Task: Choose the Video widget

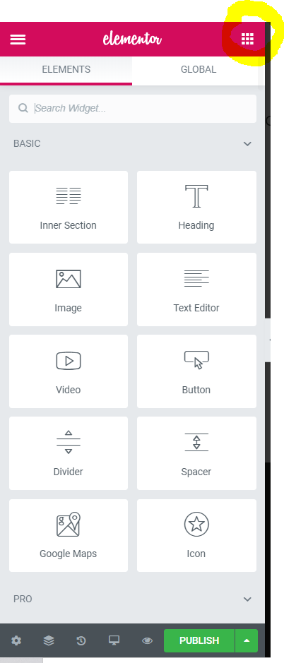Action: (68, 371)
